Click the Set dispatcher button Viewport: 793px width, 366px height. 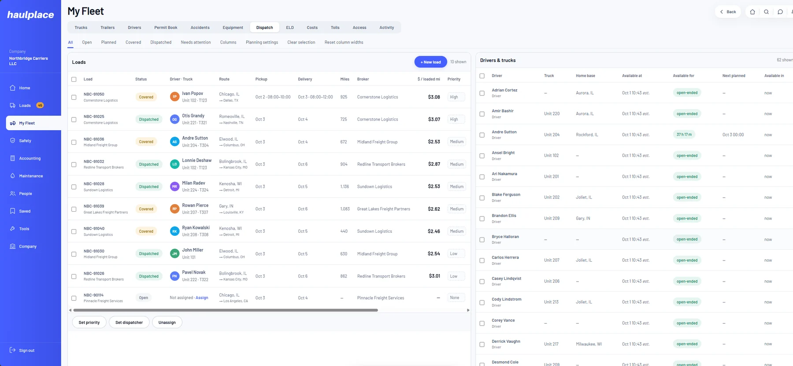click(129, 322)
